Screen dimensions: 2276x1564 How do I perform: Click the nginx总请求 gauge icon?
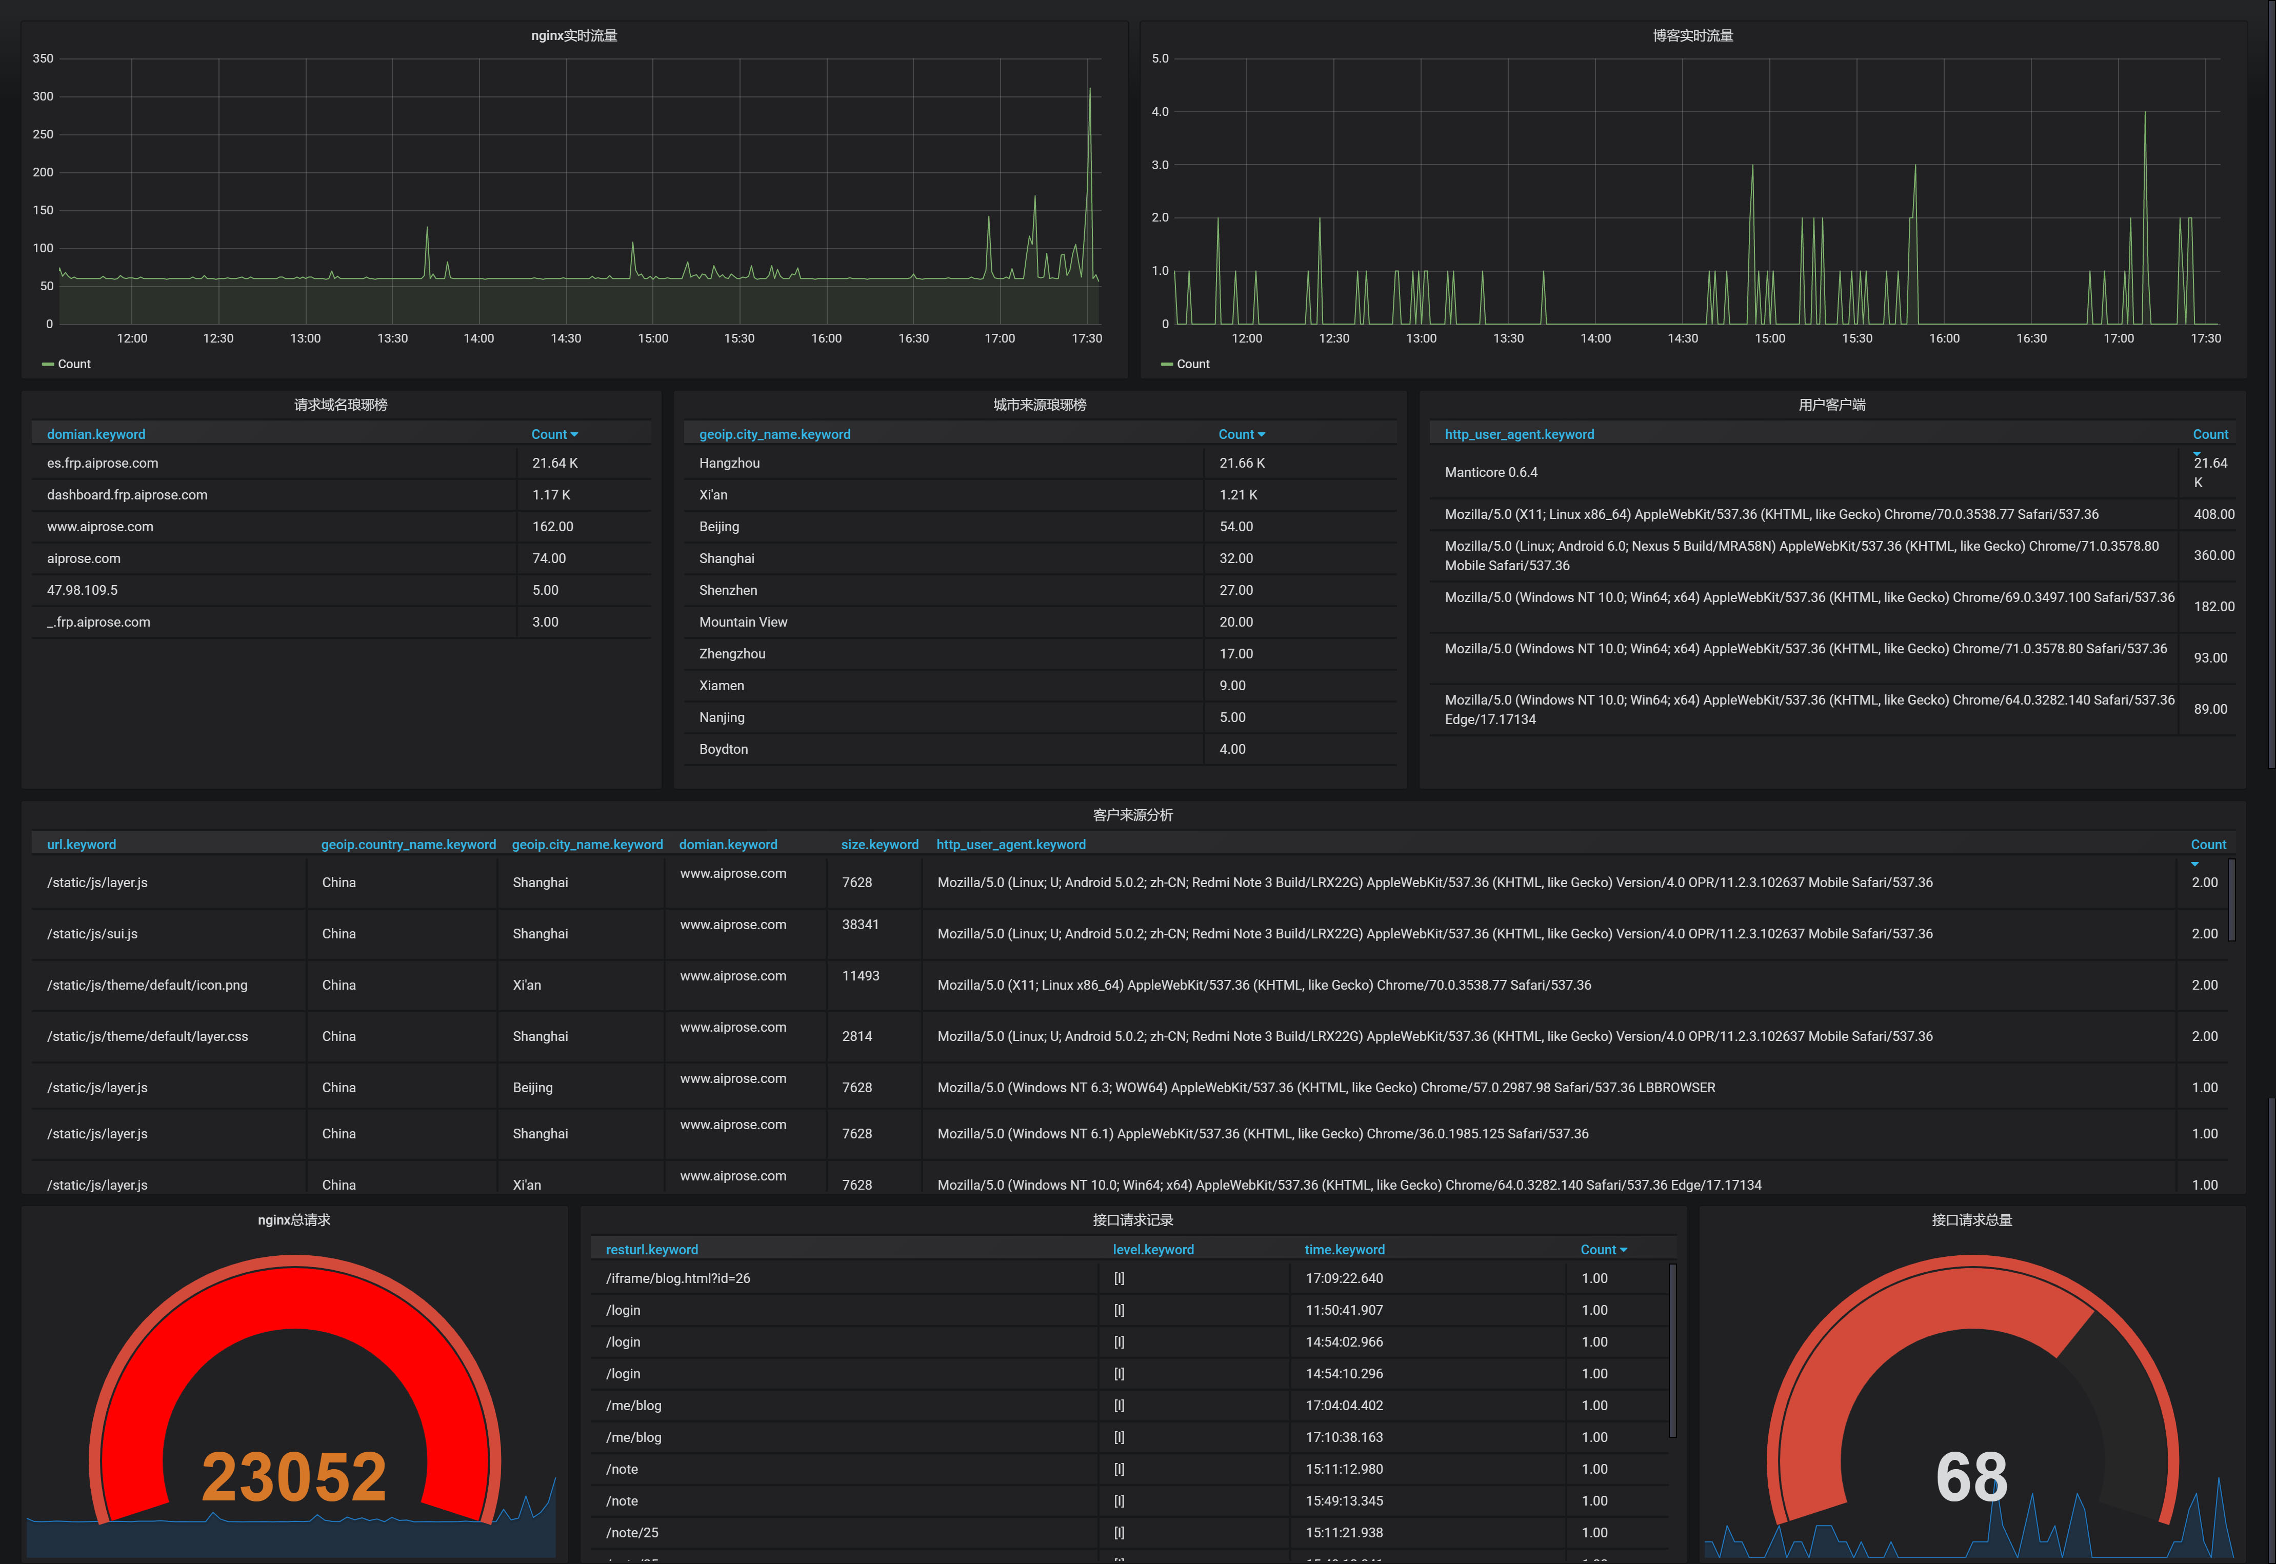tap(285, 1384)
